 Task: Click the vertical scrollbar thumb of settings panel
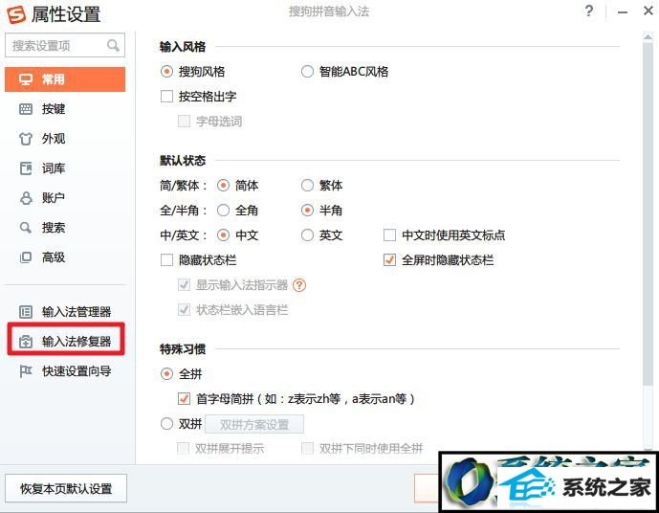(x=648, y=212)
